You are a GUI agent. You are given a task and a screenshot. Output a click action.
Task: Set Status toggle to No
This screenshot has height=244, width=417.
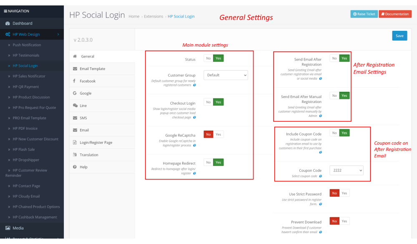208,58
